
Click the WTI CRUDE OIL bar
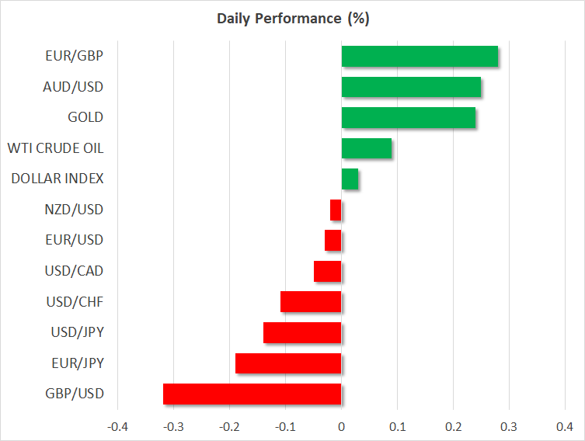pyautogui.click(x=367, y=148)
